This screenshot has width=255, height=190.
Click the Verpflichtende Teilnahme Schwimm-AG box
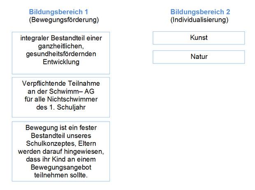(61, 97)
